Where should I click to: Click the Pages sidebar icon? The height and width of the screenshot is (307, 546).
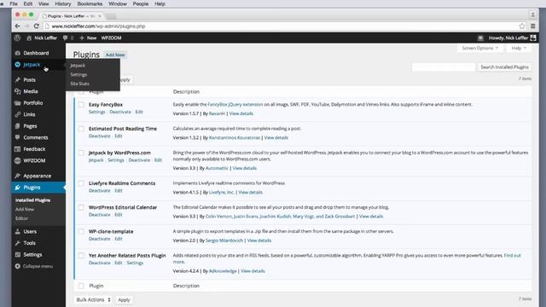pyautogui.click(x=18, y=126)
